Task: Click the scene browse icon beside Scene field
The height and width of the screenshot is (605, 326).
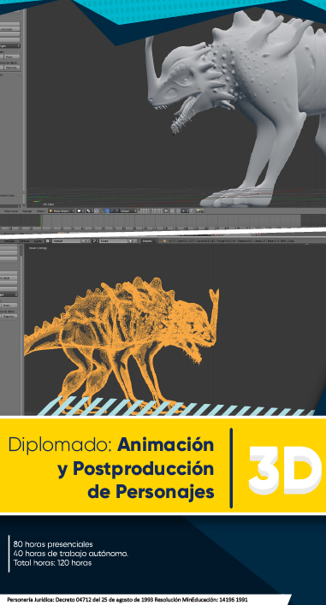Action: [x=95, y=241]
